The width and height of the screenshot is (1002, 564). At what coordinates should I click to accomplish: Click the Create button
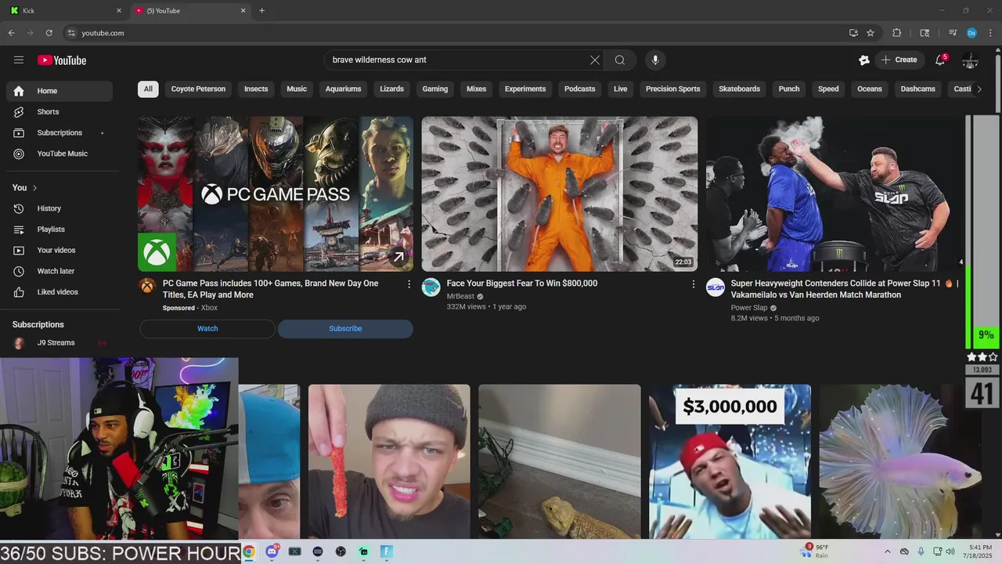coord(899,60)
